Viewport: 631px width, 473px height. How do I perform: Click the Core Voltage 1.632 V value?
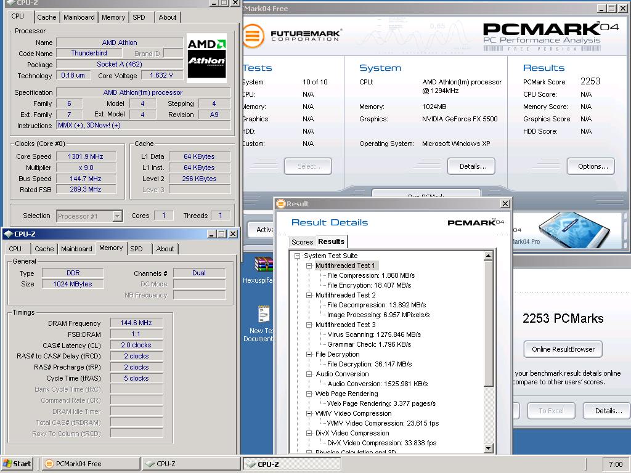click(161, 75)
